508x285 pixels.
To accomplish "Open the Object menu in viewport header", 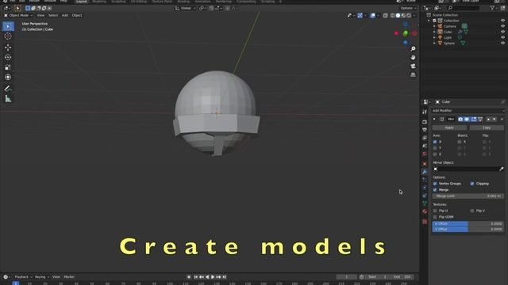I will pos(77,15).
